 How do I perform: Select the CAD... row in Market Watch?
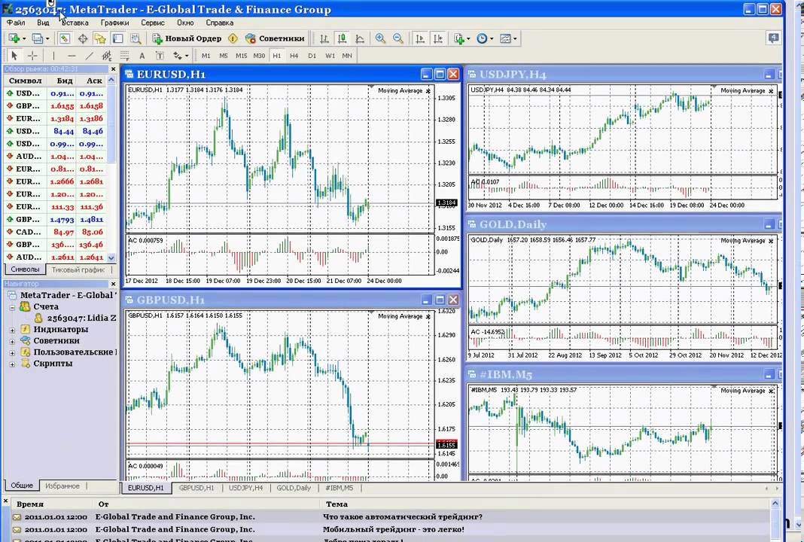[55, 232]
